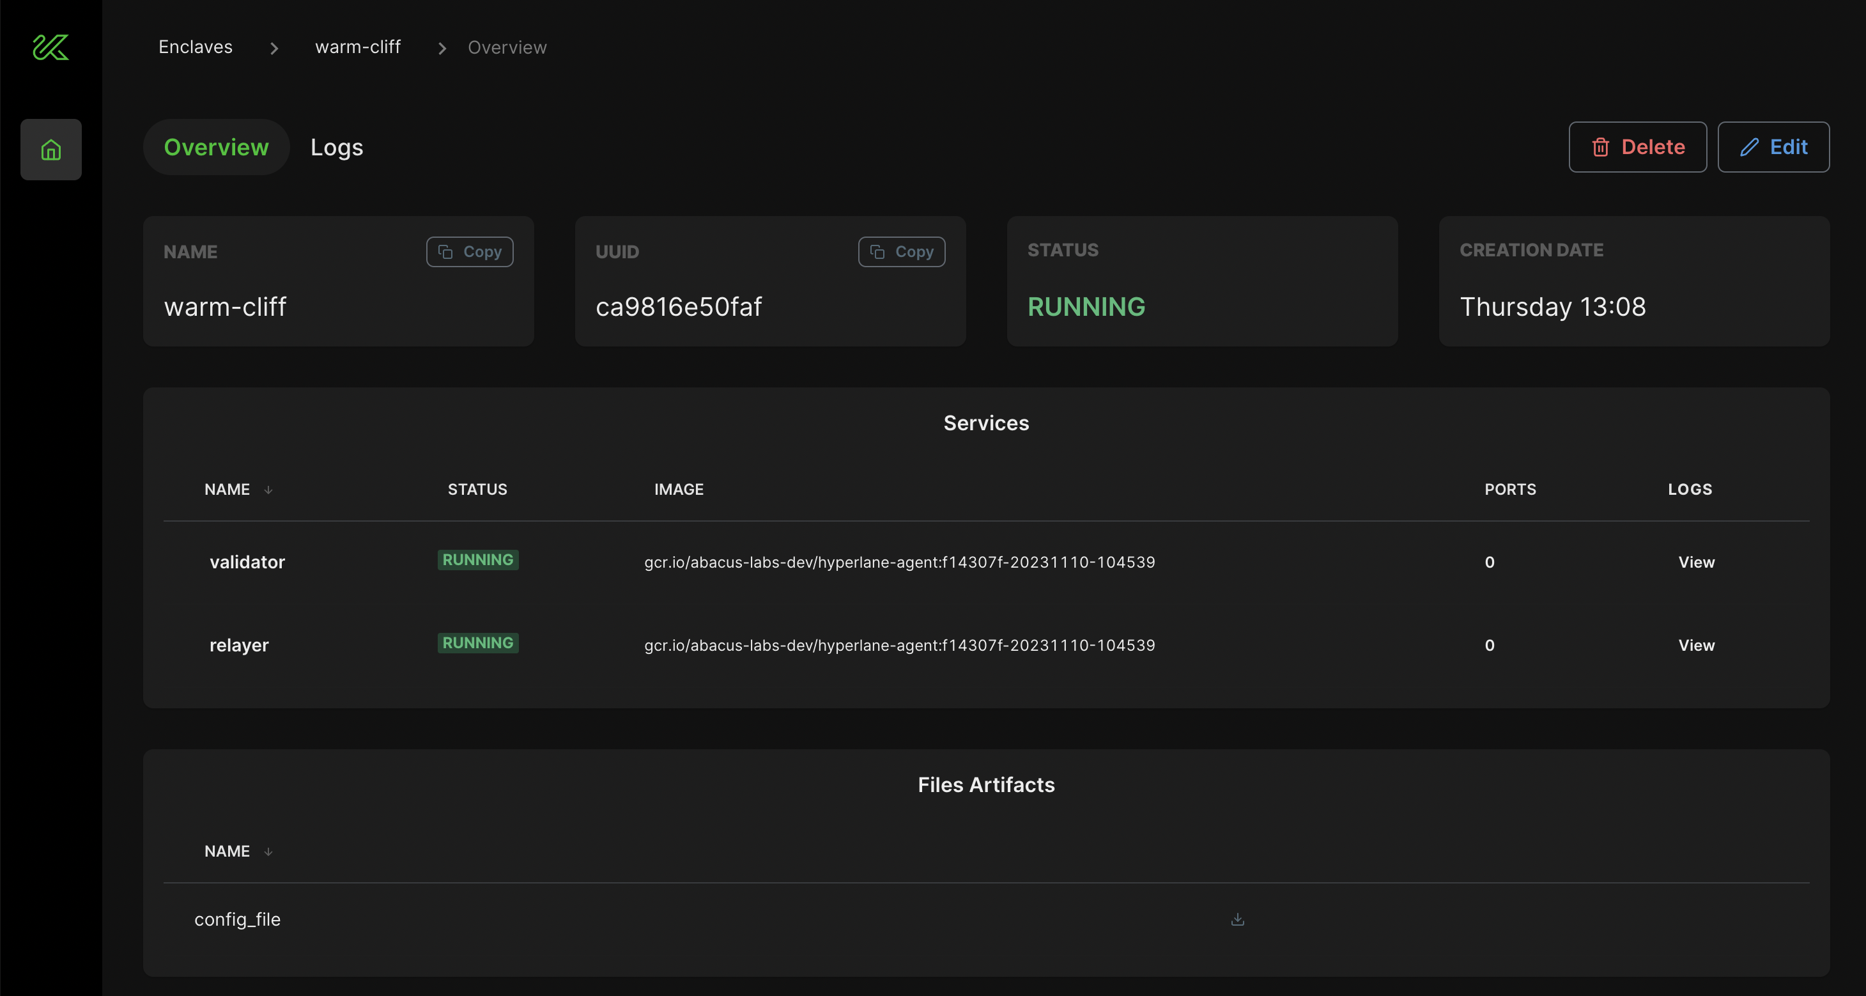Click relayer's ports value 0
Screen dimensions: 1866x996
[1490, 645]
